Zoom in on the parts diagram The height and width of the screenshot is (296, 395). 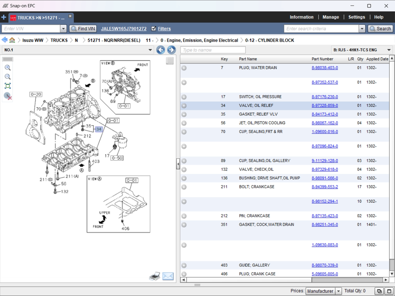[x=8, y=67]
